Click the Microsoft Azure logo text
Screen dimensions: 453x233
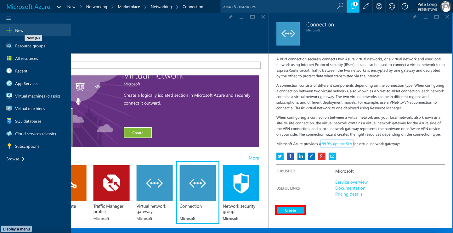click(28, 7)
